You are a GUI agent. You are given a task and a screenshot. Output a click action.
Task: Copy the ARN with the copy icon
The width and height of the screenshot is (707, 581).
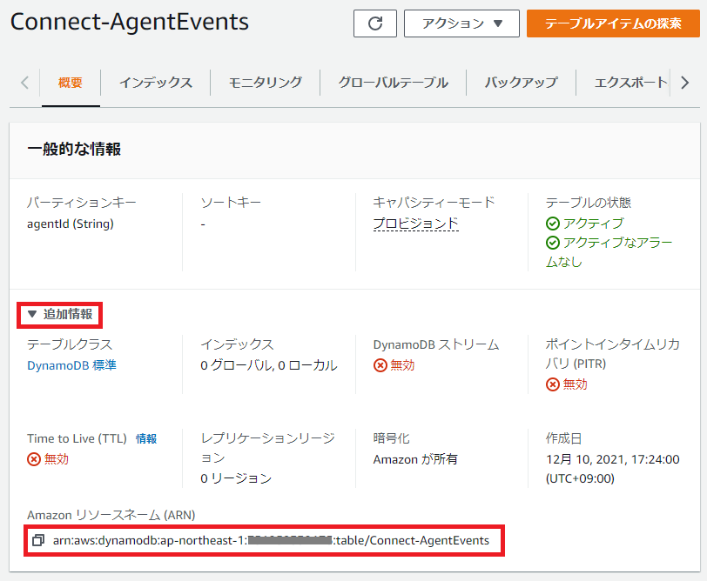click(x=38, y=540)
